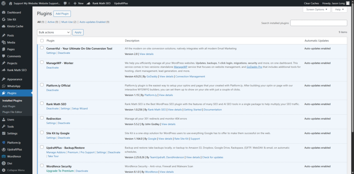
Task: Open the Posts pin icon in sidebar
Action: (3, 35)
